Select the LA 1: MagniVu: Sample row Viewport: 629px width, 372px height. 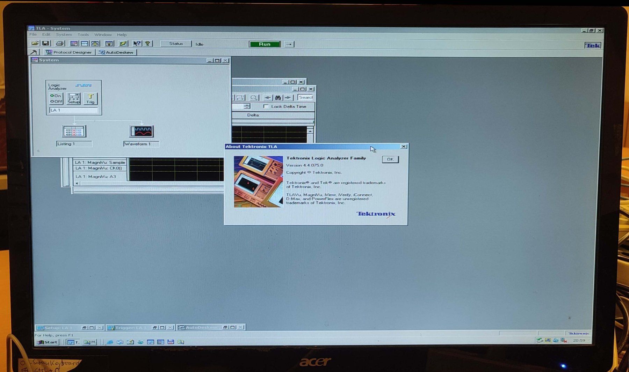pos(100,162)
